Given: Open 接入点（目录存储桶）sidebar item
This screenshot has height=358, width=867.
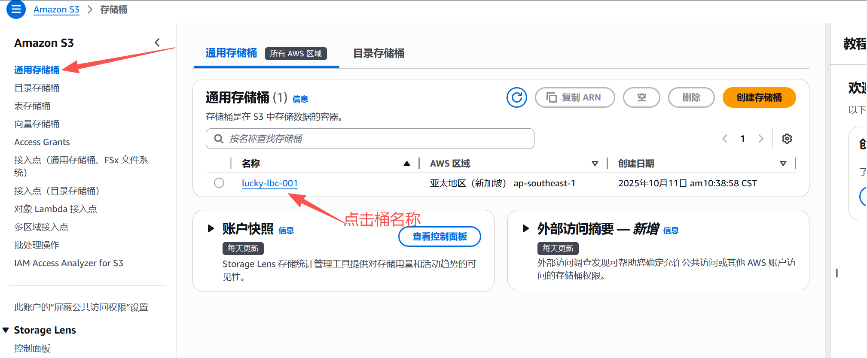Looking at the screenshot, I should pos(57,191).
